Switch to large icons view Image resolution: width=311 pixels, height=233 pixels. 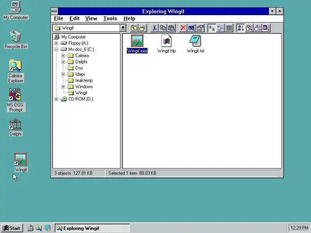pos(211,28)
